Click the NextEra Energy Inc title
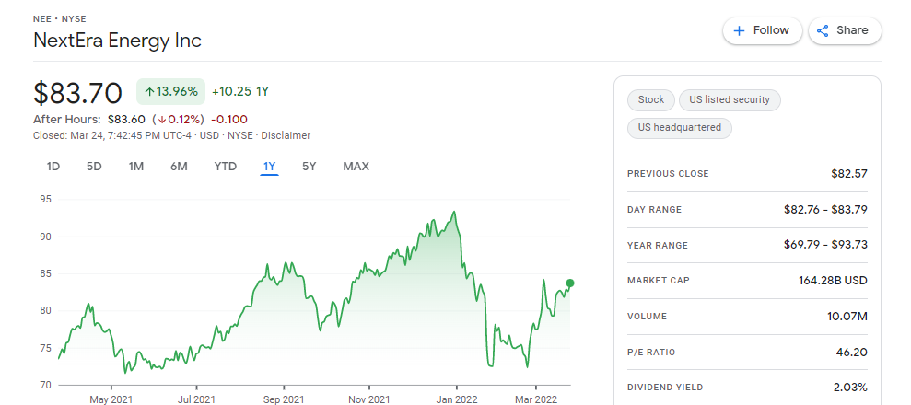911x405 pixels. coord(117,40)
